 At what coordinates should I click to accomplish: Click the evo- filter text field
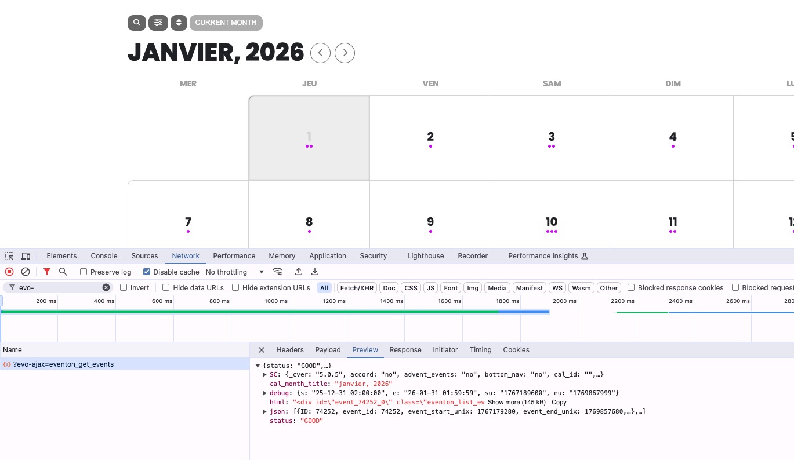point(58,287)
